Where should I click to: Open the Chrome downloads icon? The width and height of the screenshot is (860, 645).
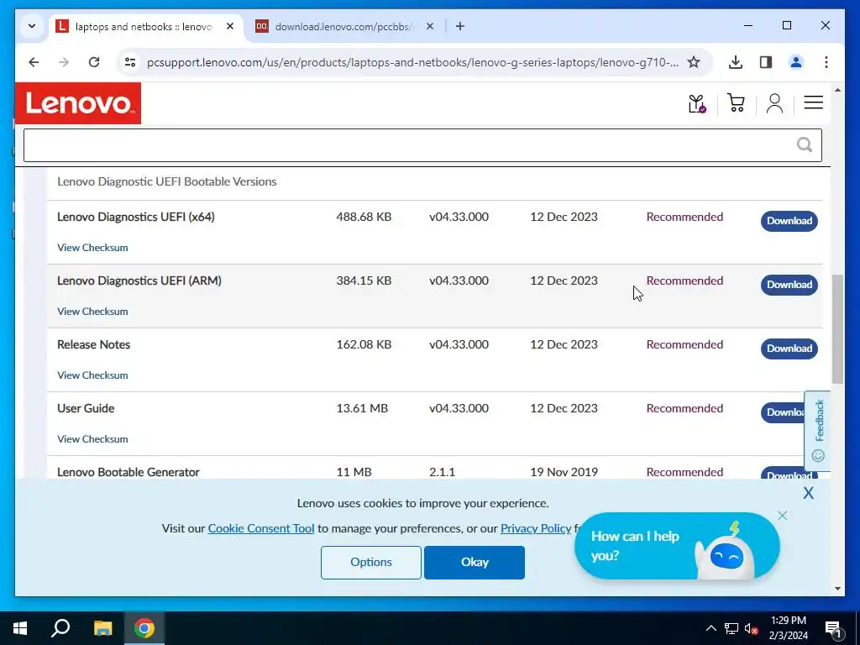(x=736, y=62)
